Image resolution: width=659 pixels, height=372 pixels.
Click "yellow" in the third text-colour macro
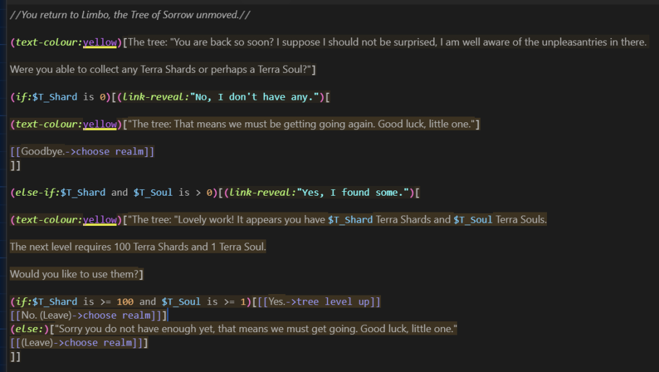point(100,220)
